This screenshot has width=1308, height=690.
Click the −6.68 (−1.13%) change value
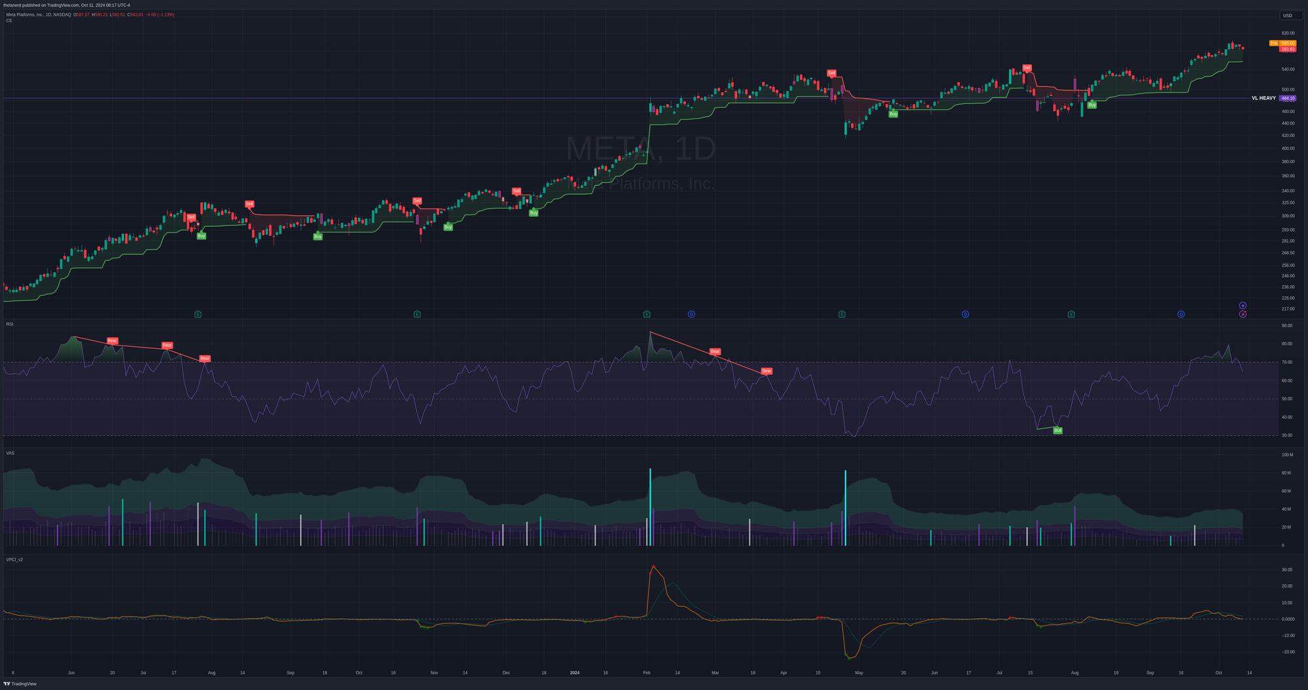click(x=160, y=14)
